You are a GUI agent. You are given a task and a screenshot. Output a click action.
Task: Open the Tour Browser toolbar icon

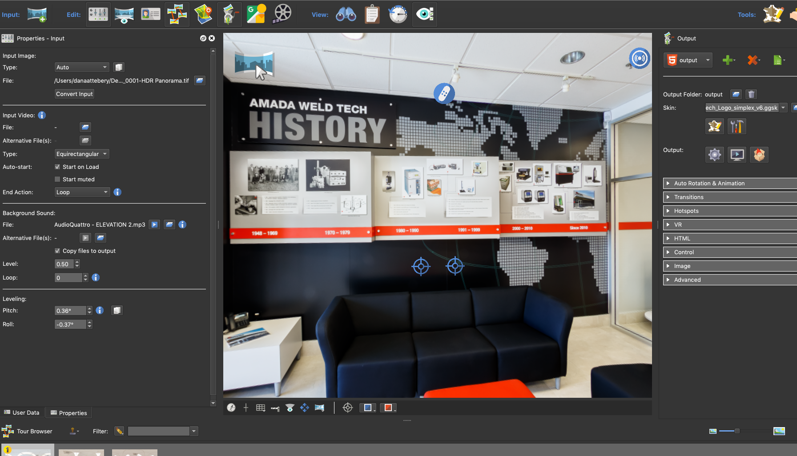pyautogui.click(x=177, y=14)
